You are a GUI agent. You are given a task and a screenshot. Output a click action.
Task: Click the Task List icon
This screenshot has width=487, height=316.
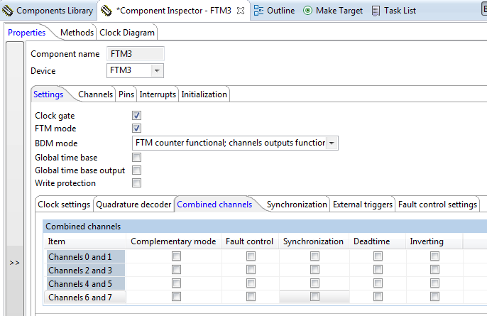point(376,11)
